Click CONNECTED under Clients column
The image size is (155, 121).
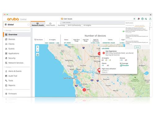[x=106, y=43]
